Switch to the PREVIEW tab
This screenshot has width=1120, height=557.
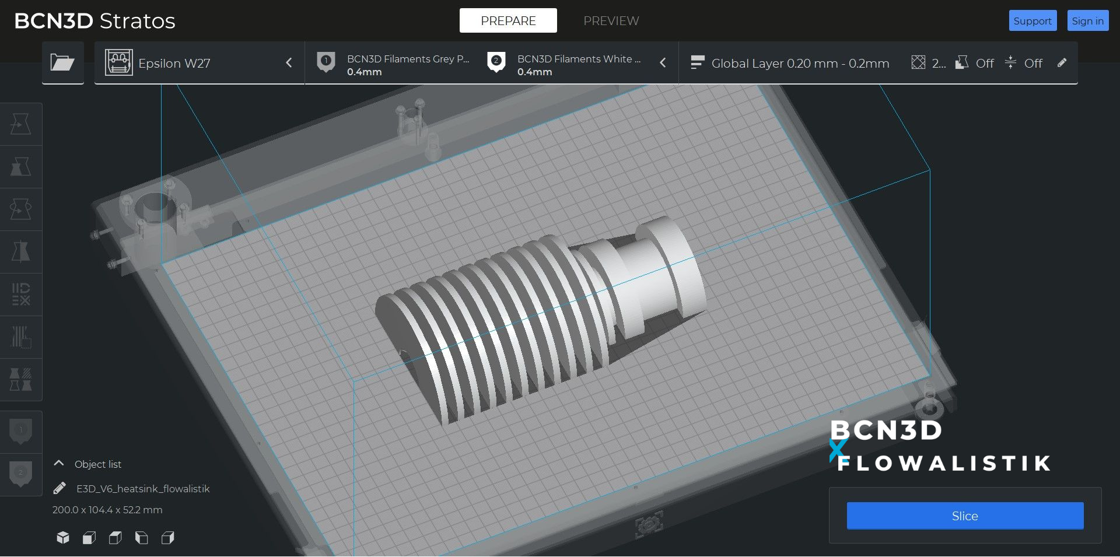[x=611, y=20]
